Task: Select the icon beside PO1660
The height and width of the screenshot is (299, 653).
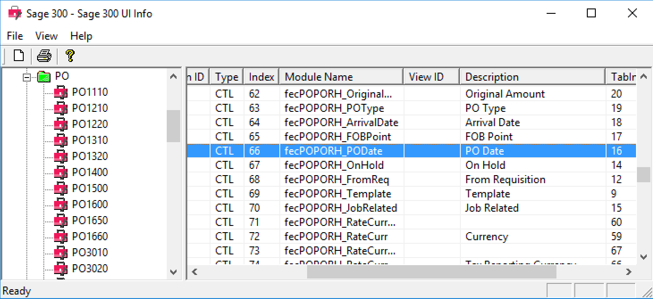Action: coord(60,237)
